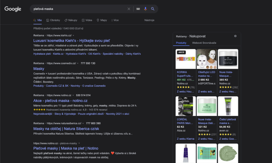Viewport: 272px width, 163px height.
Task: Open the Nuxe Insta-Masque 385 Kč product title
Action: (226, 74)
